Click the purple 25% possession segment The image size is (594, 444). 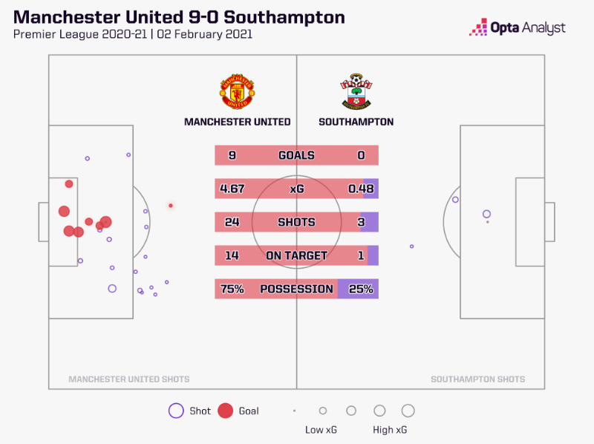coord(359,289)
